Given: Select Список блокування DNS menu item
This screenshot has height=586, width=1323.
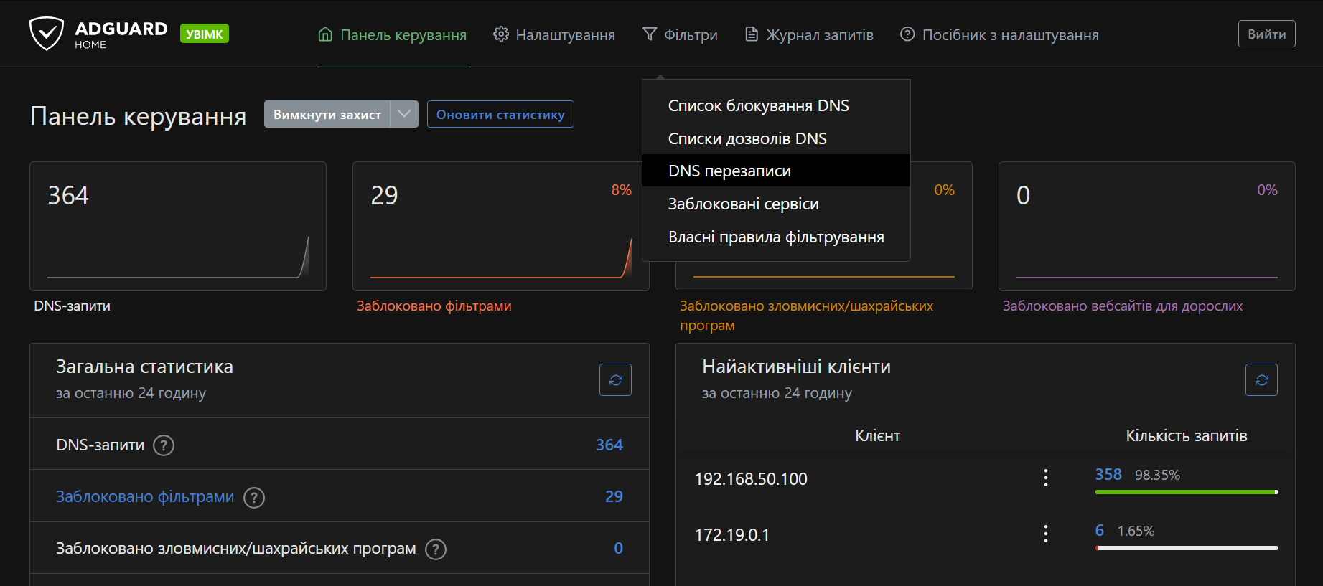Looking at the screenshot, I should (776, 105).
